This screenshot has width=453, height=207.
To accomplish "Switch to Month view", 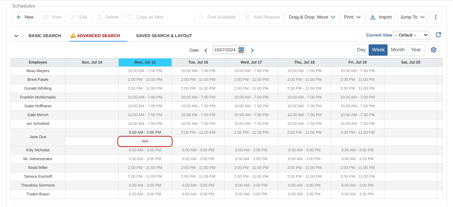I will tap(398, 50).
